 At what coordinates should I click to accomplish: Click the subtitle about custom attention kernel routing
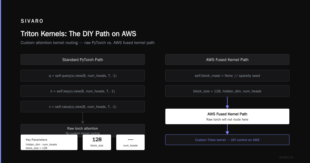coord(88,43)
